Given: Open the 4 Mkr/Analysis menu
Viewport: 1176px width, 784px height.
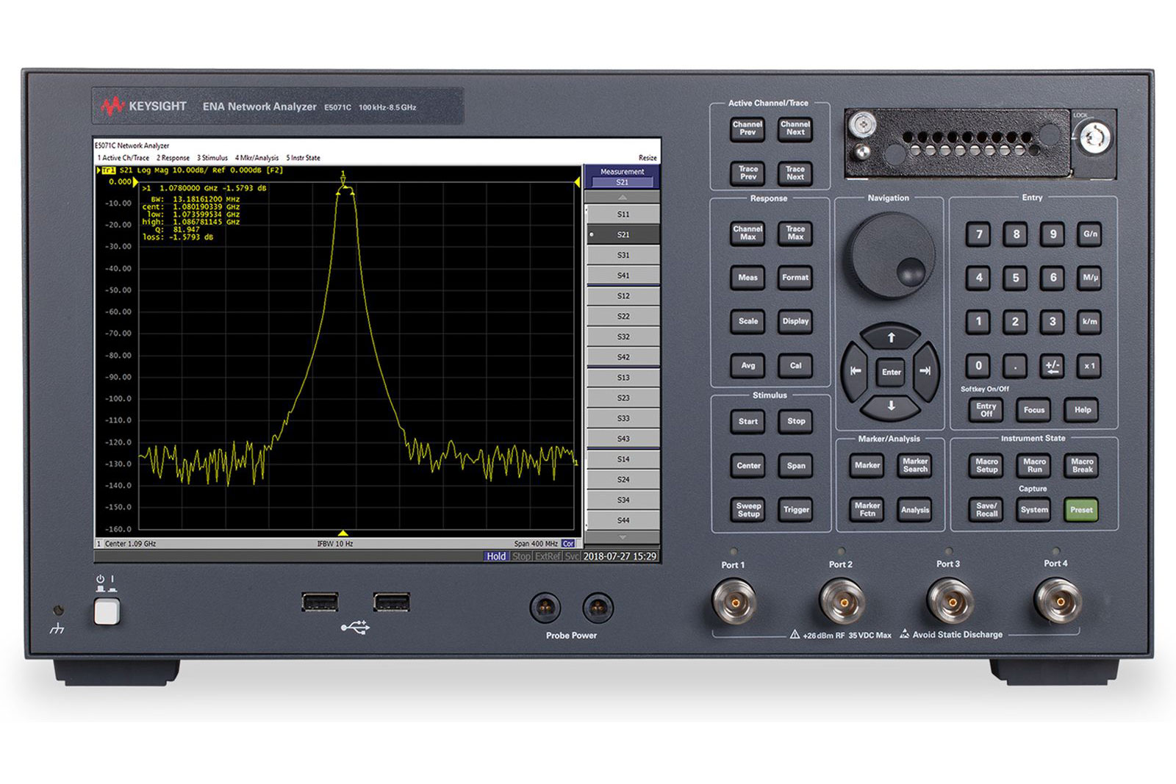Looking at the screenshot, I should [257, 157].
